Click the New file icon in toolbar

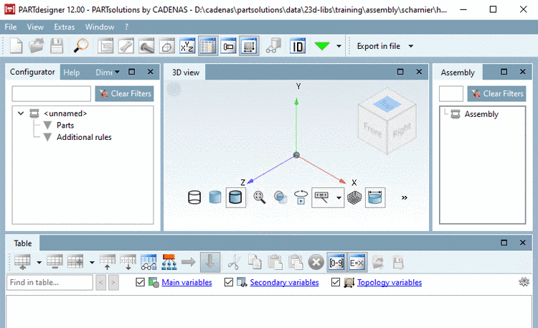point(16,46)
